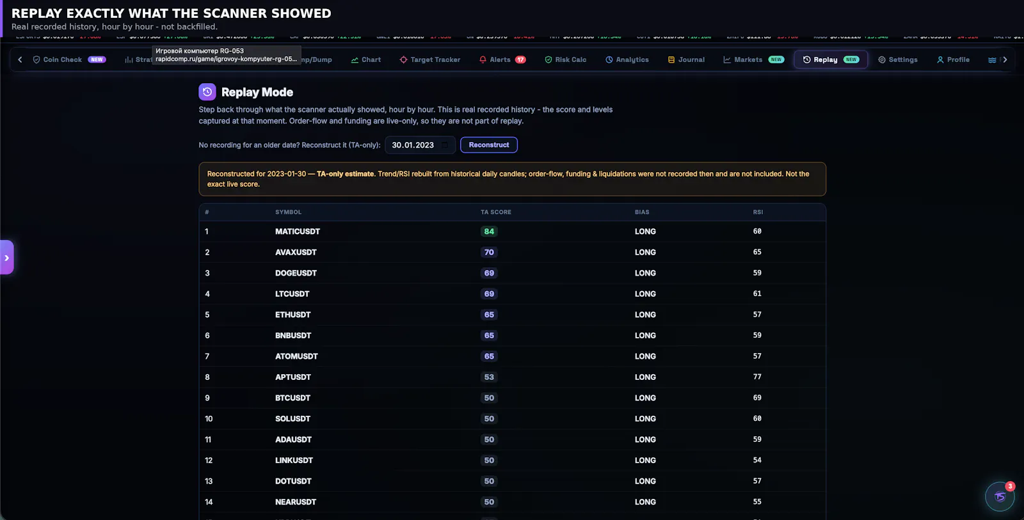Click the Chart line-graph icon

[355, 59]
